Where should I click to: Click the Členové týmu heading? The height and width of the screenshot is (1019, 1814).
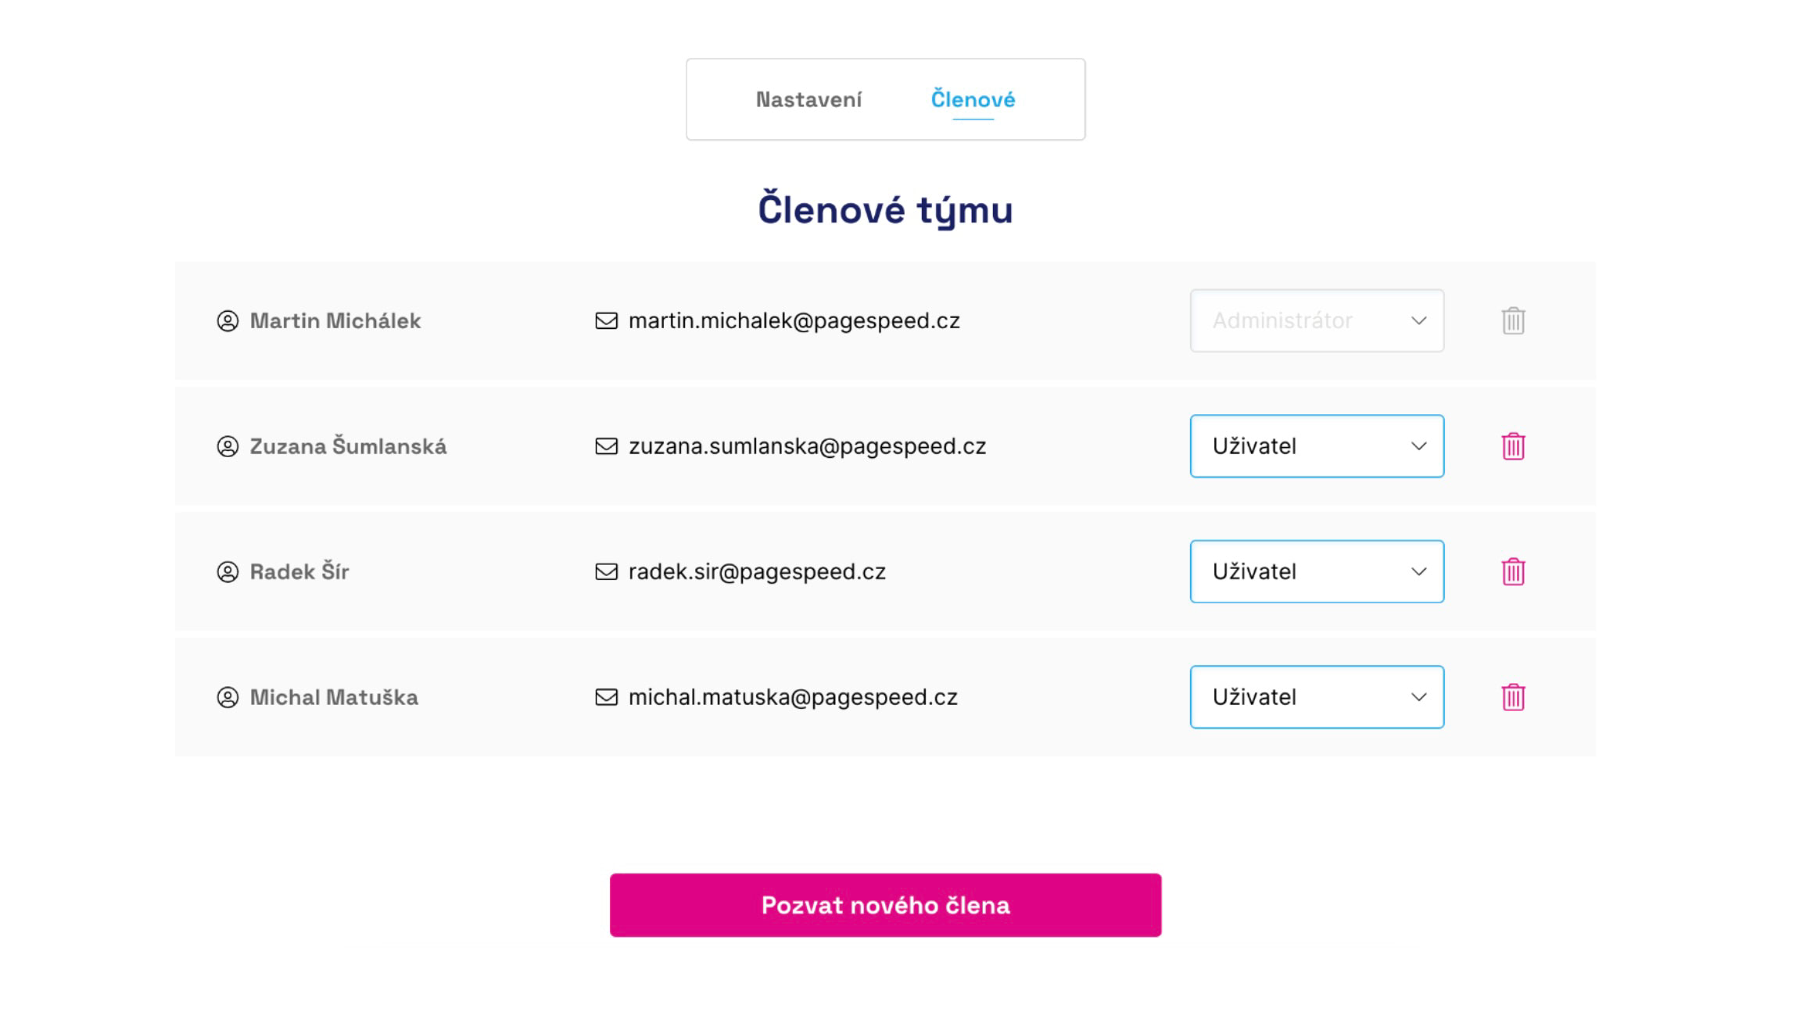click(885, 209)
